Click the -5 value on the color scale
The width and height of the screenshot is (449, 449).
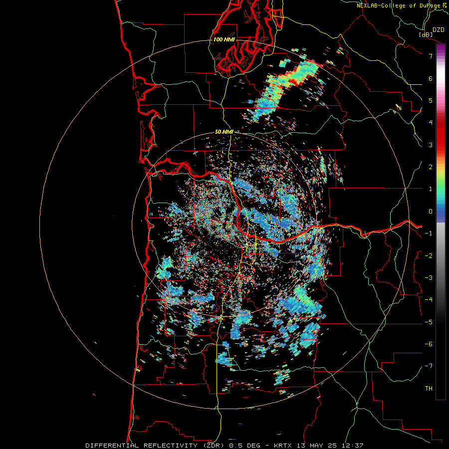(429, 322)
